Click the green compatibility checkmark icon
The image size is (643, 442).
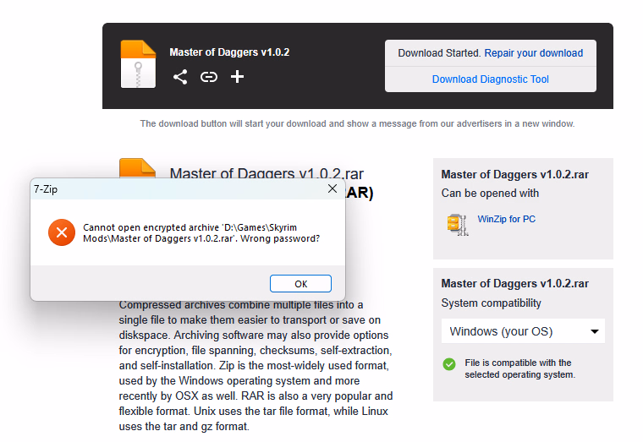point(449,363)
